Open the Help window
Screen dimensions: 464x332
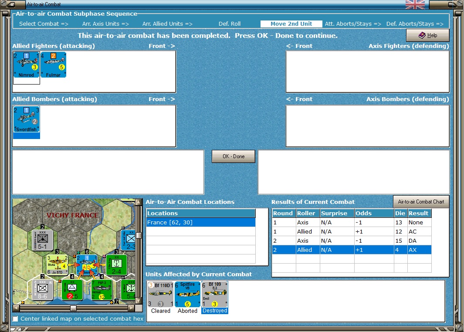click(428, 35)
